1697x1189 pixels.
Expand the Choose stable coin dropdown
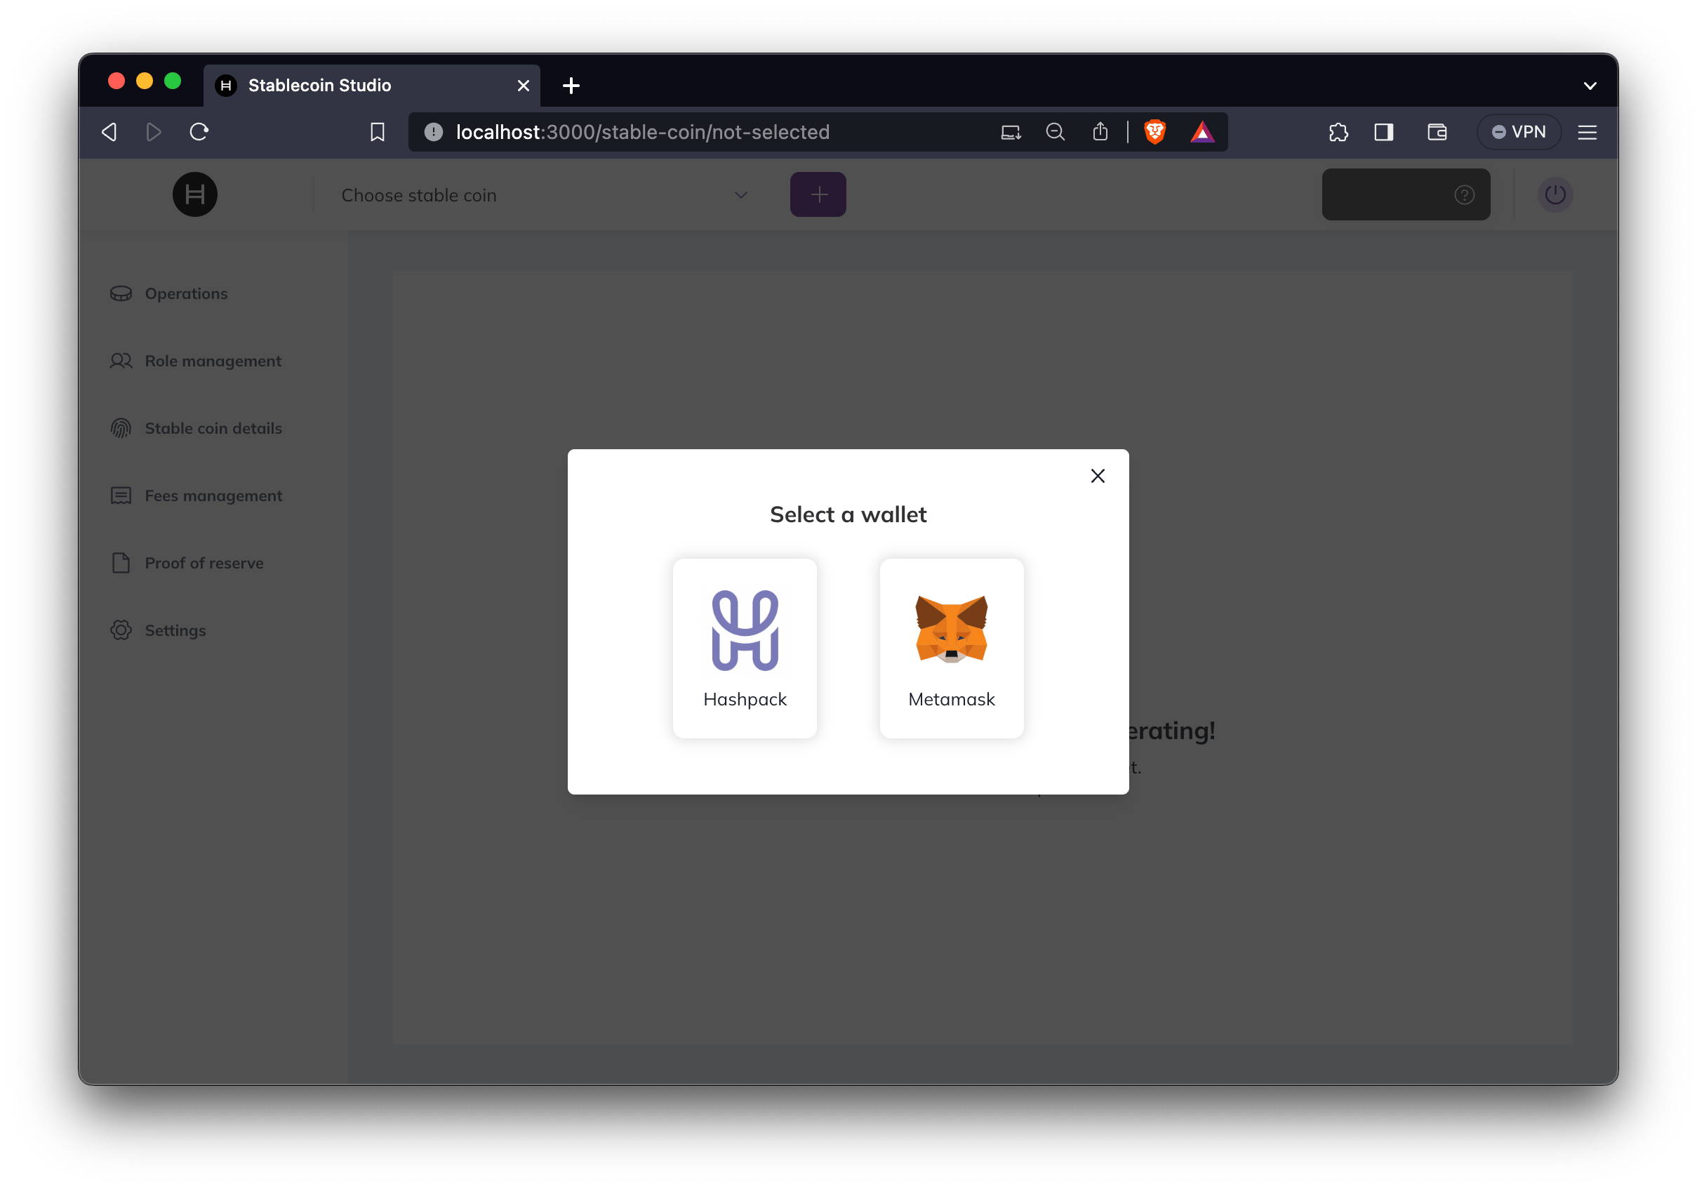pyautogui.click(x=545, y=195)
